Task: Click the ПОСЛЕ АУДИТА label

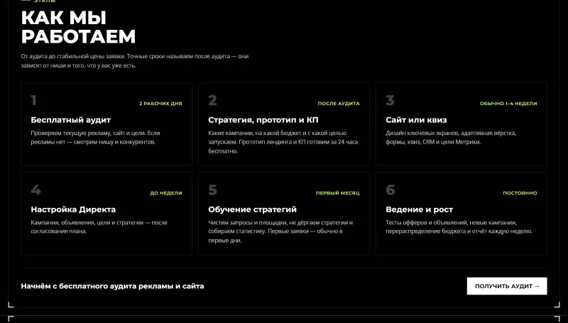Action: pyautogui.click(x=339, y=104)
